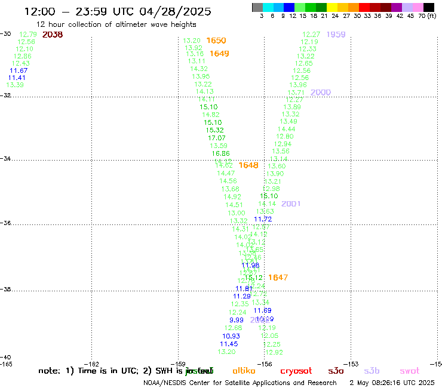Pick the yellow 24 ft legend swatch
Viewport: 442px width, 388px height.
tap(331, 7)
